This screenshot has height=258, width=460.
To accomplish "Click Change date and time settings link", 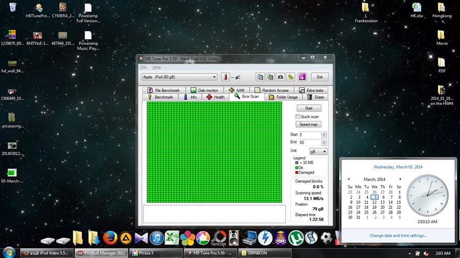I will (x=398, y=235).
